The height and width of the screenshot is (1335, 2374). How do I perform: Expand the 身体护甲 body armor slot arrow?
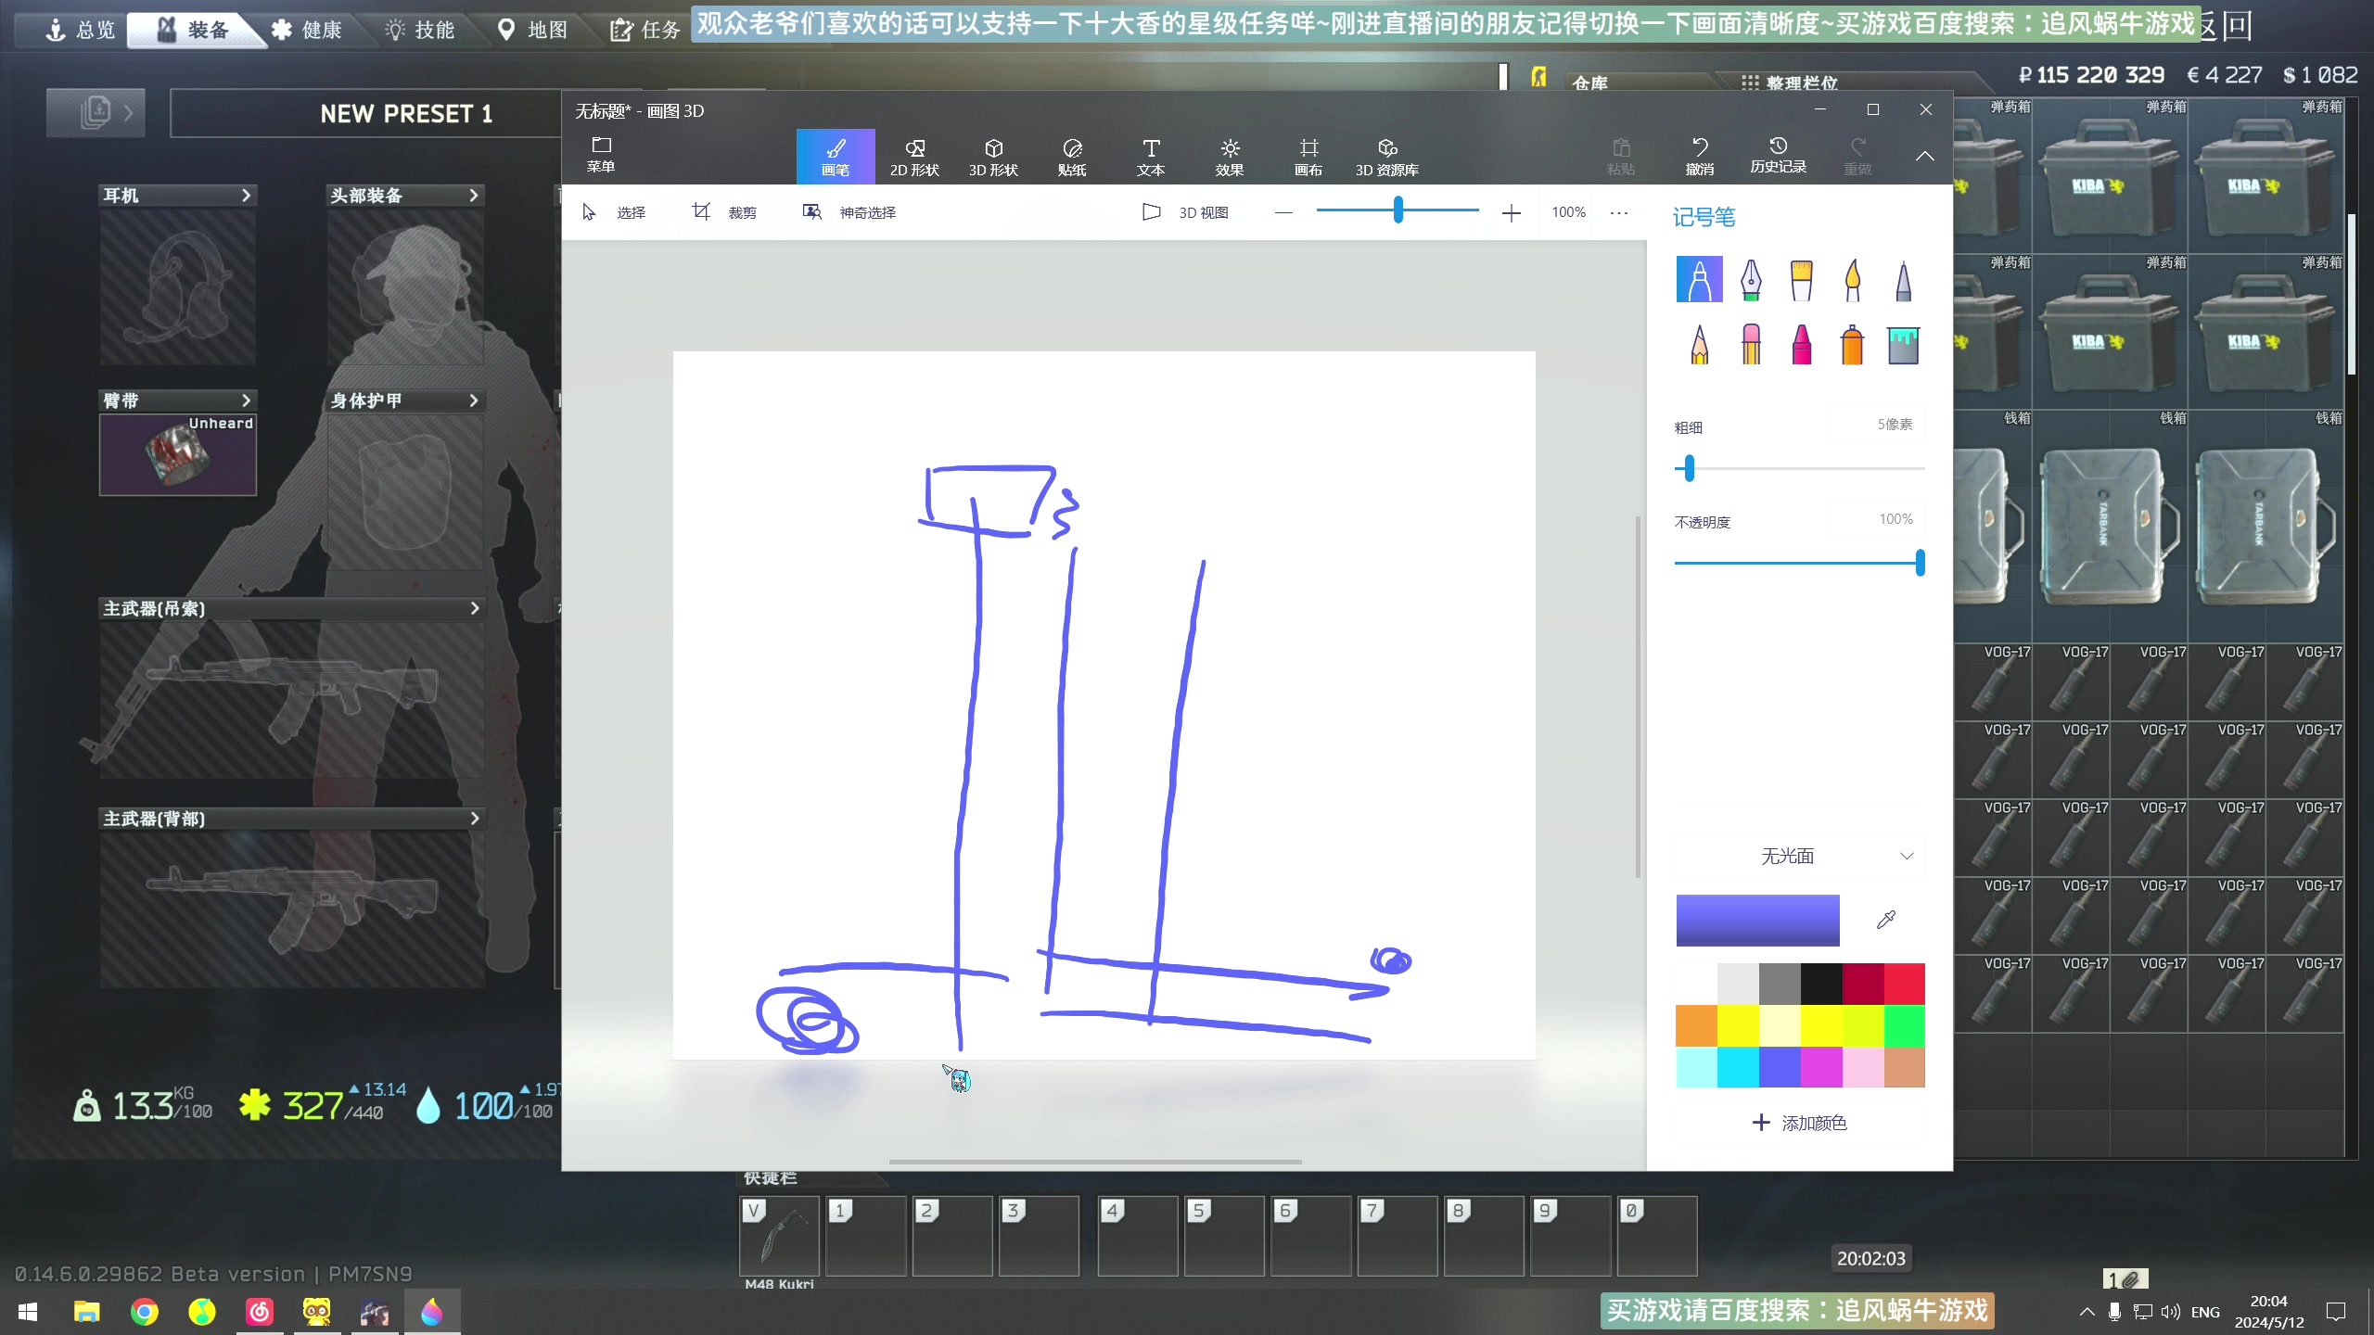(x=473, y=400)
